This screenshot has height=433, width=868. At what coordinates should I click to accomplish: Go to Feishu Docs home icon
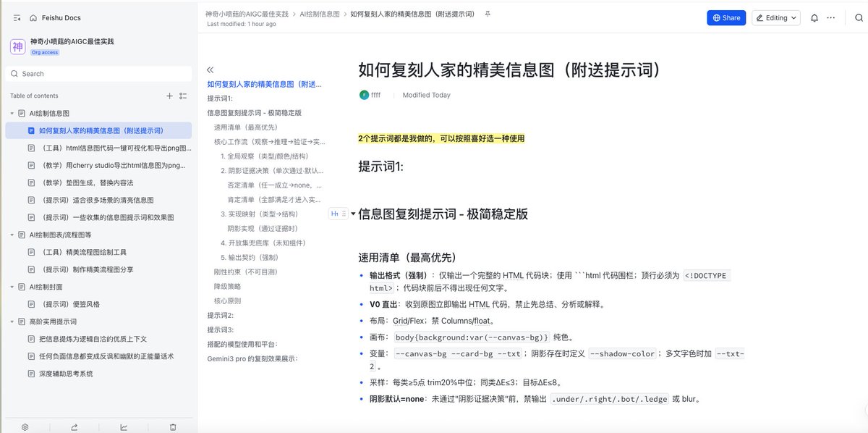pos(33,18)
